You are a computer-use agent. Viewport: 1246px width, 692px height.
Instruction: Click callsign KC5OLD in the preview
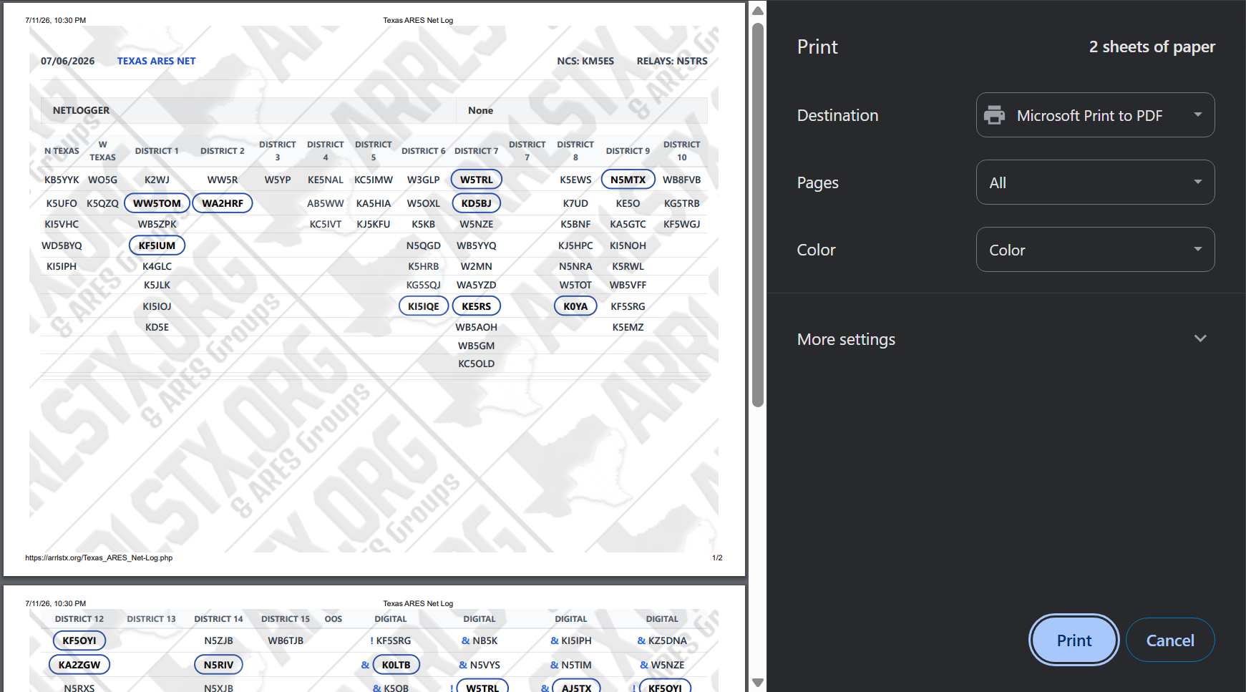477,364
